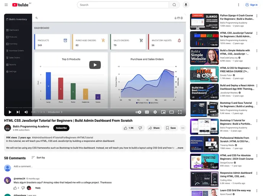Image resolution: width=263 pixels, height=196 pixels.
Task: Open the top-right settings dots menu
Action: point(239,5)
